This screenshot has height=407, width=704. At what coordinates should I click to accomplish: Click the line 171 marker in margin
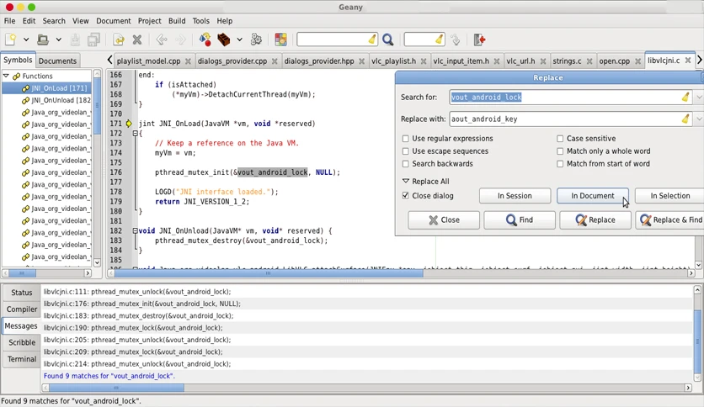click(x=129, y=124)
